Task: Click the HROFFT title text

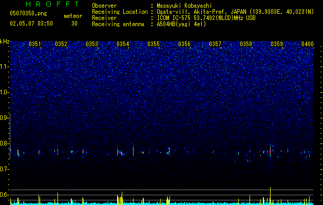Action: pyautogui.click(x=53, y=4)
